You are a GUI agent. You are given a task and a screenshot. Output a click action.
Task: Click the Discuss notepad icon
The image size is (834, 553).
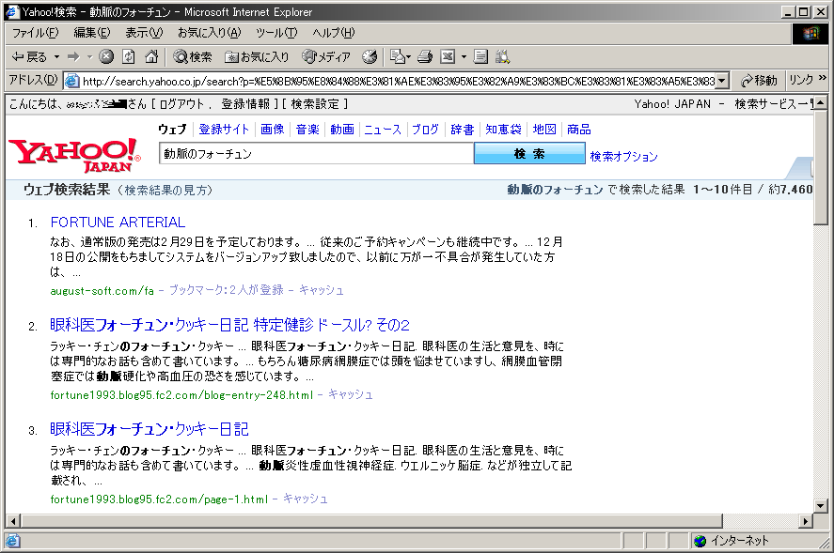[x=480, y=56]
